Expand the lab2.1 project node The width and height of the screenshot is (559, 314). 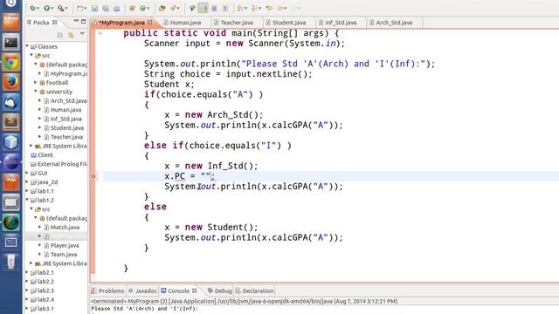pos(27,272)
